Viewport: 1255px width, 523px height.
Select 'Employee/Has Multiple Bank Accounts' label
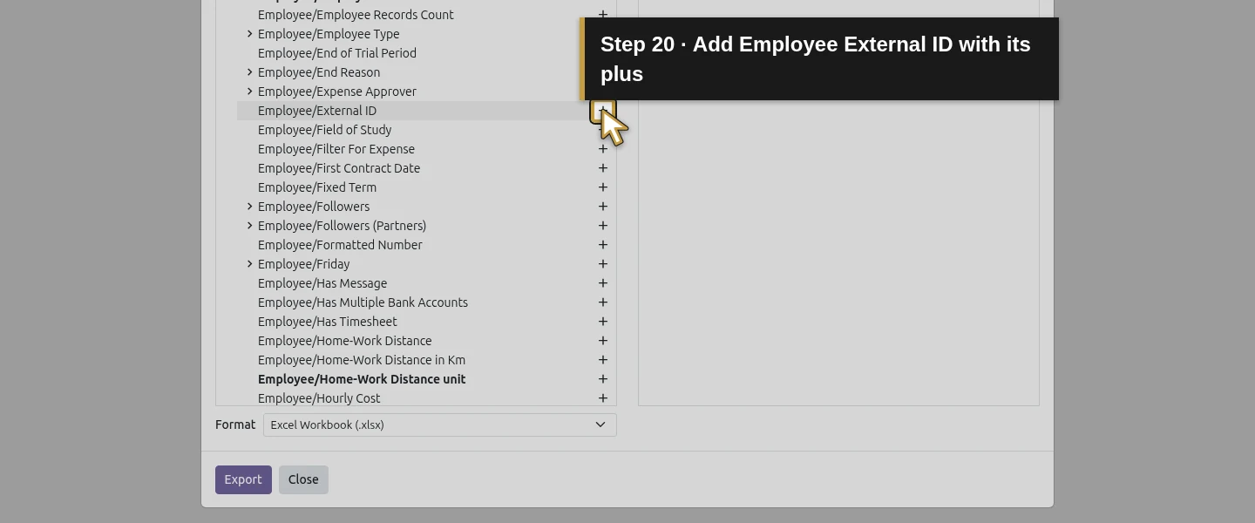coord(363,302)
